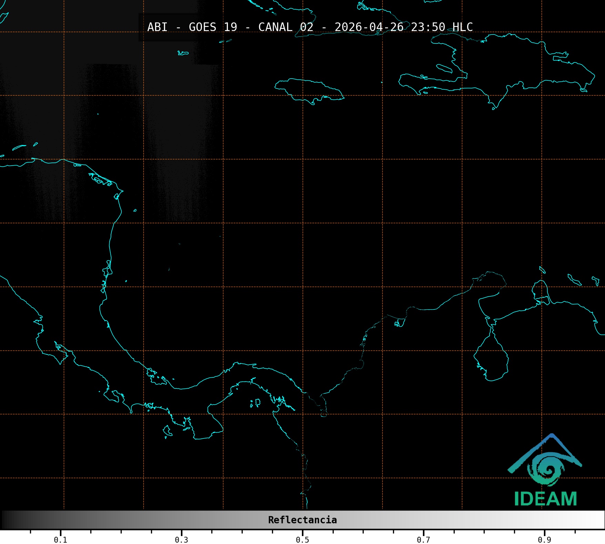Click the small Cayman island outline

[x=183, y=53]
